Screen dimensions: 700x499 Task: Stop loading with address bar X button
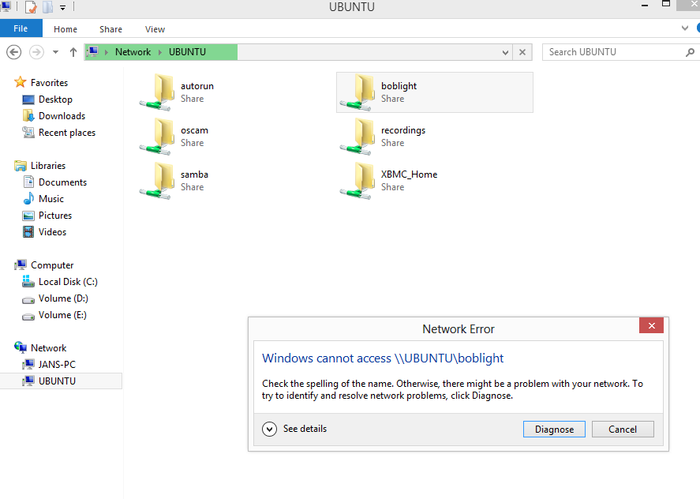click(x=522, y=52)
